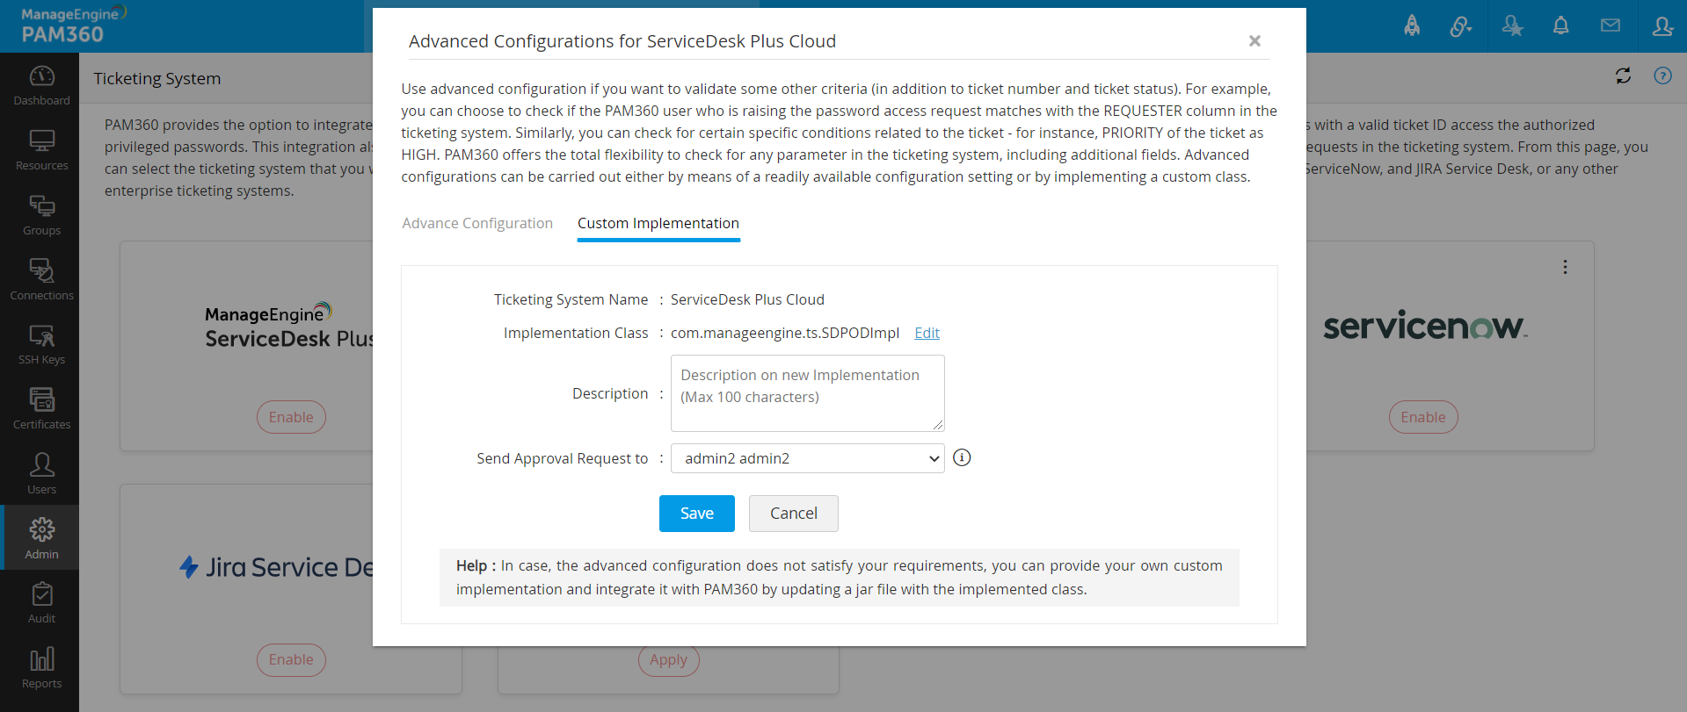Open Audit in the sidebar
This screenshot has height=712, width=1687.
click(41, 602)
